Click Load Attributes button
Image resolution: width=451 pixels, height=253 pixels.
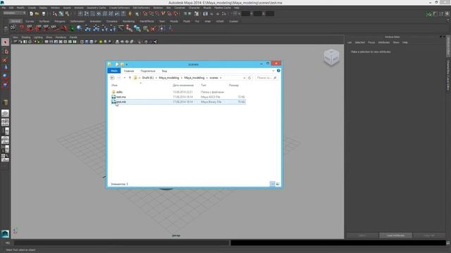tap(395, 235)
